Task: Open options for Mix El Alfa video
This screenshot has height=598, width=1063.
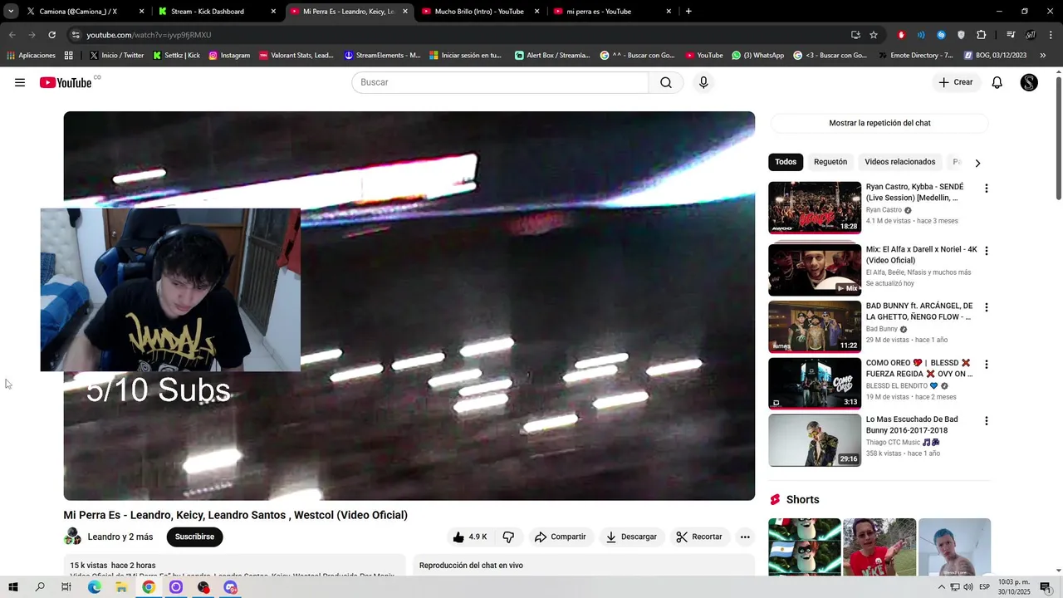Action: (986, 250)
